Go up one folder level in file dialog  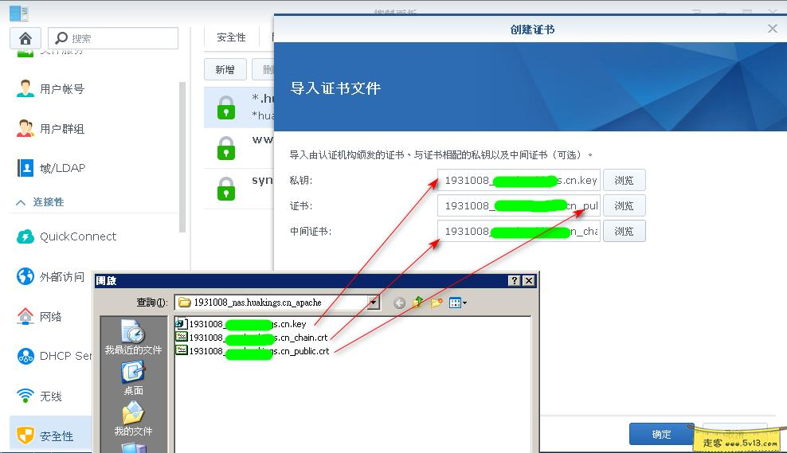coord(417,303)
